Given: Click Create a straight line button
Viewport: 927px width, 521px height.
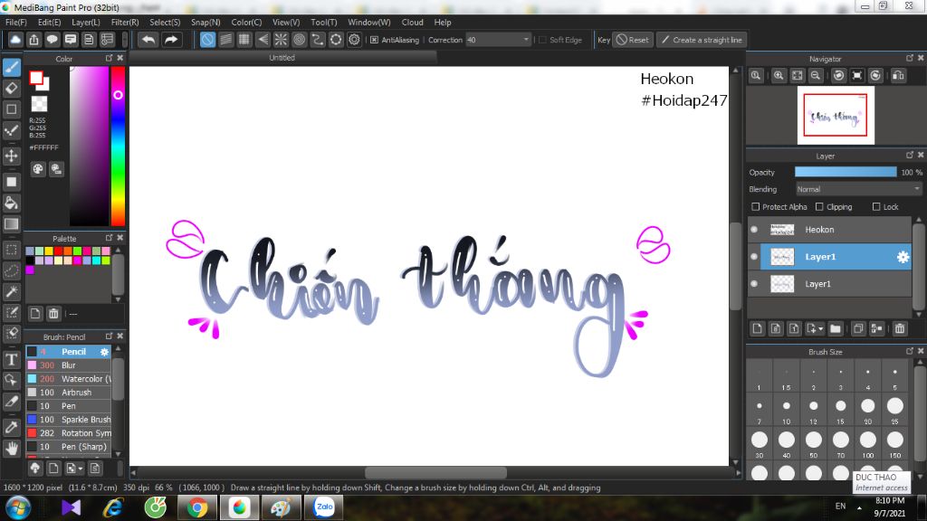Looking at the screenshot, I should [702, 40].
